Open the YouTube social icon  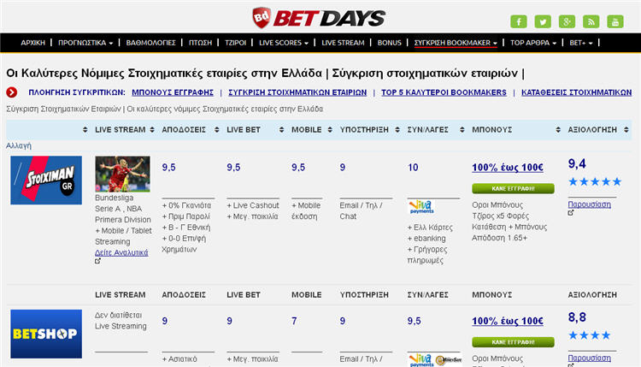(615, 21)
